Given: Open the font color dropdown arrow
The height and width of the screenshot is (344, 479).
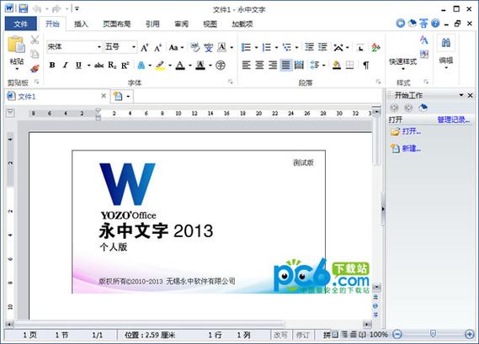Looking at the screenshot, I should (x=190, y=66).
